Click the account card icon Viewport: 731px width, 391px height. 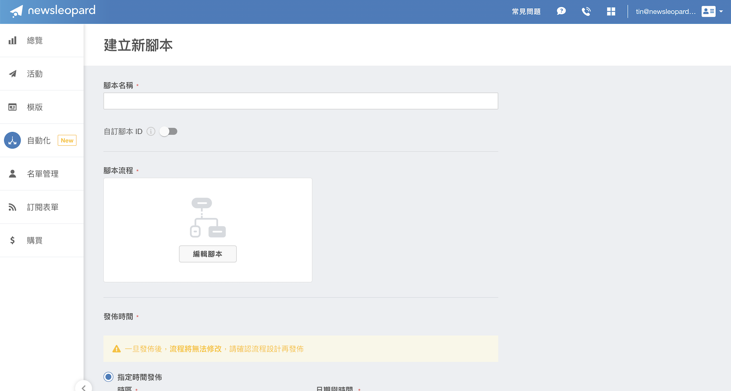(x=709, y=11)
